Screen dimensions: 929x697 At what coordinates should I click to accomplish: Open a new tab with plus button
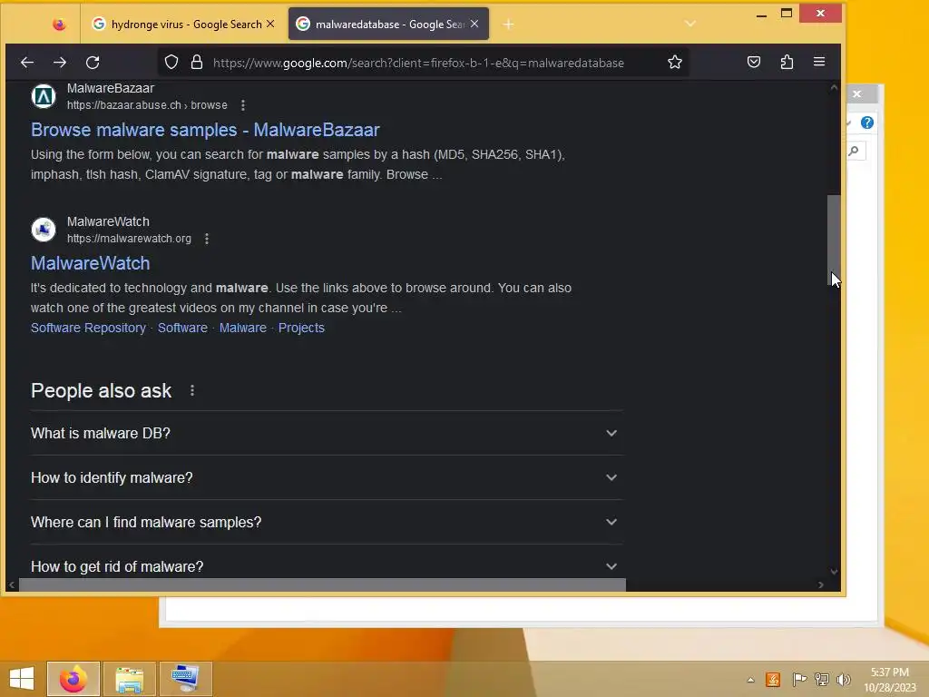508,25
